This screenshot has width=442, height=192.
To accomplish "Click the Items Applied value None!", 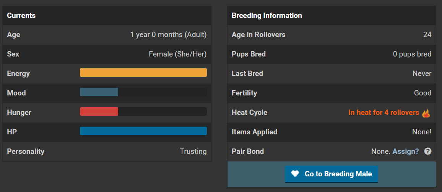I will coord(422,132).
